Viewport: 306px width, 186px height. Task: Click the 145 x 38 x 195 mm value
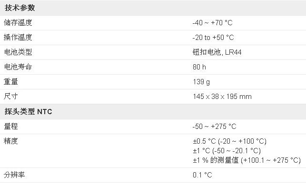[222, 97]
